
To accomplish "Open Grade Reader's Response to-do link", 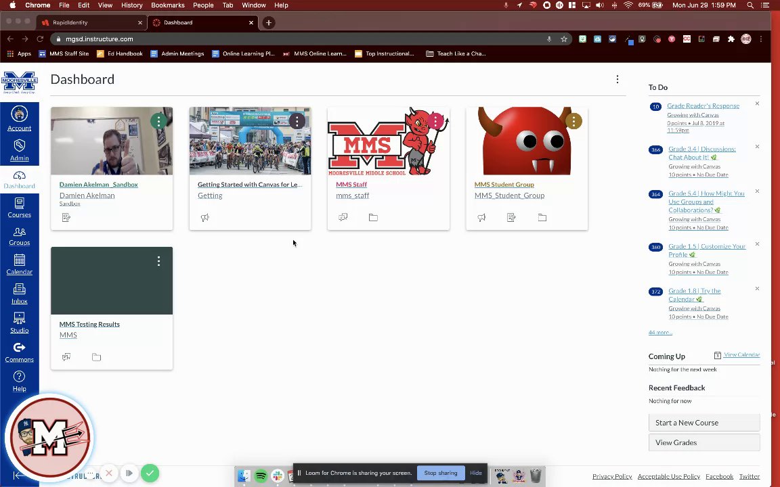I will click(x=703, y=106).
